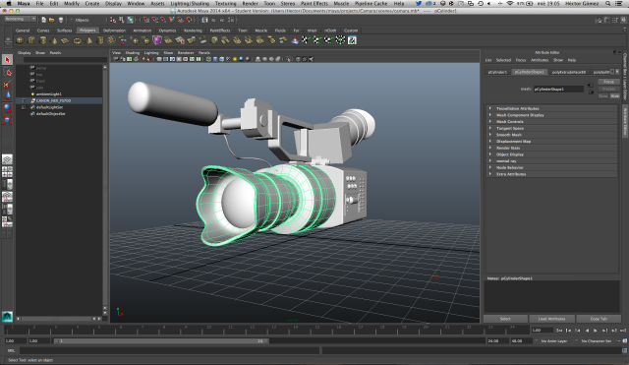The height and width of the screenshot is (365, 629).
Task: Select the four-view layout icon
Action: 7,172
